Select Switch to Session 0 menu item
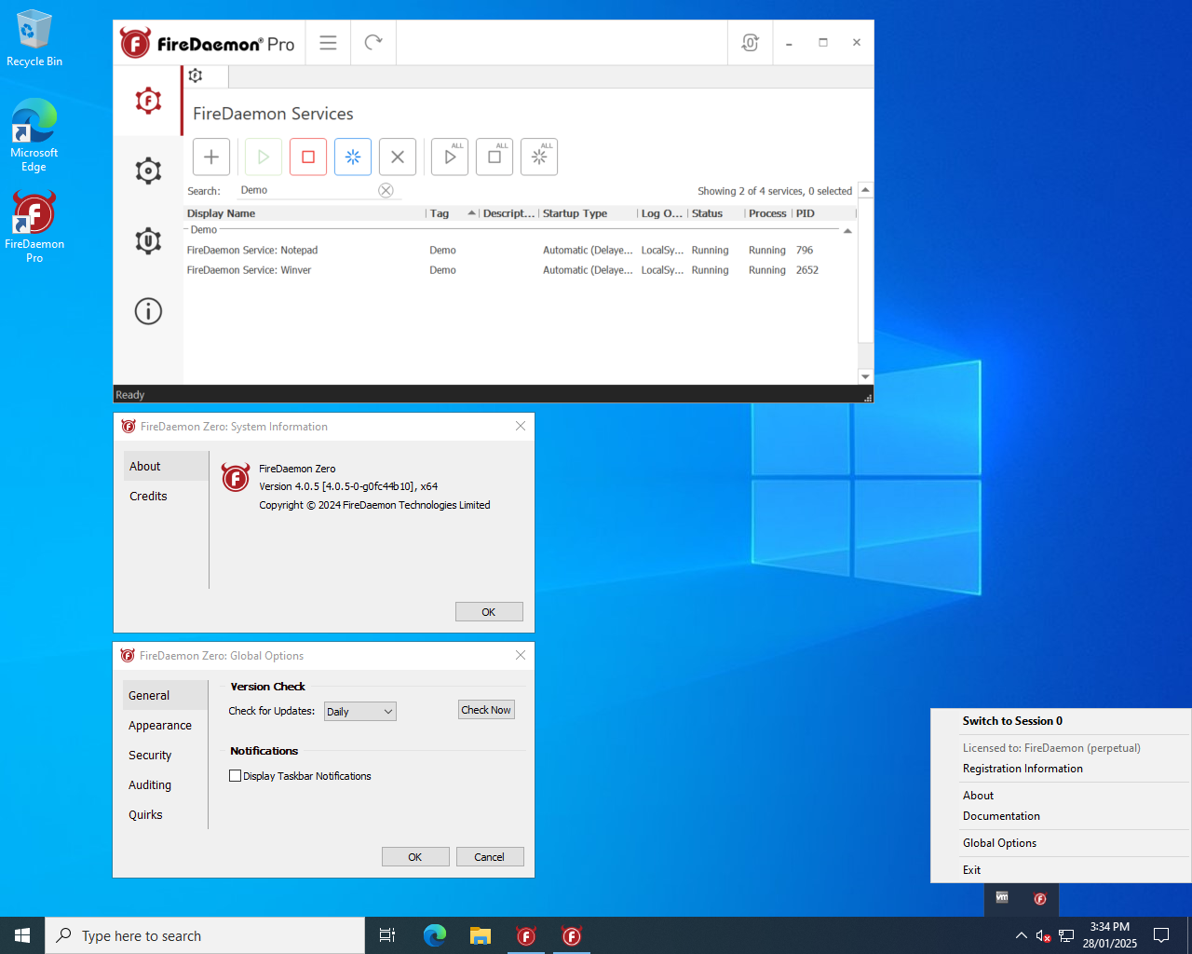Screen dimensions: 1192x954 pyautogui.click(x=1012, y=721)
